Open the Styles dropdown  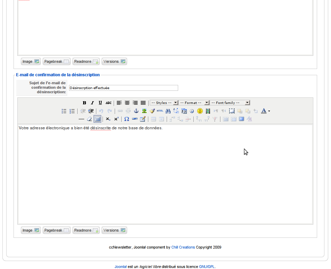(164, 103)
